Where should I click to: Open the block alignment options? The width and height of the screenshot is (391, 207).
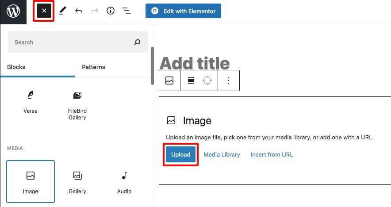pos(191,80)
